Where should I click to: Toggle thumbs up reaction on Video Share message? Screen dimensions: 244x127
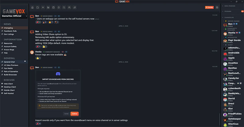coord(45,46)
